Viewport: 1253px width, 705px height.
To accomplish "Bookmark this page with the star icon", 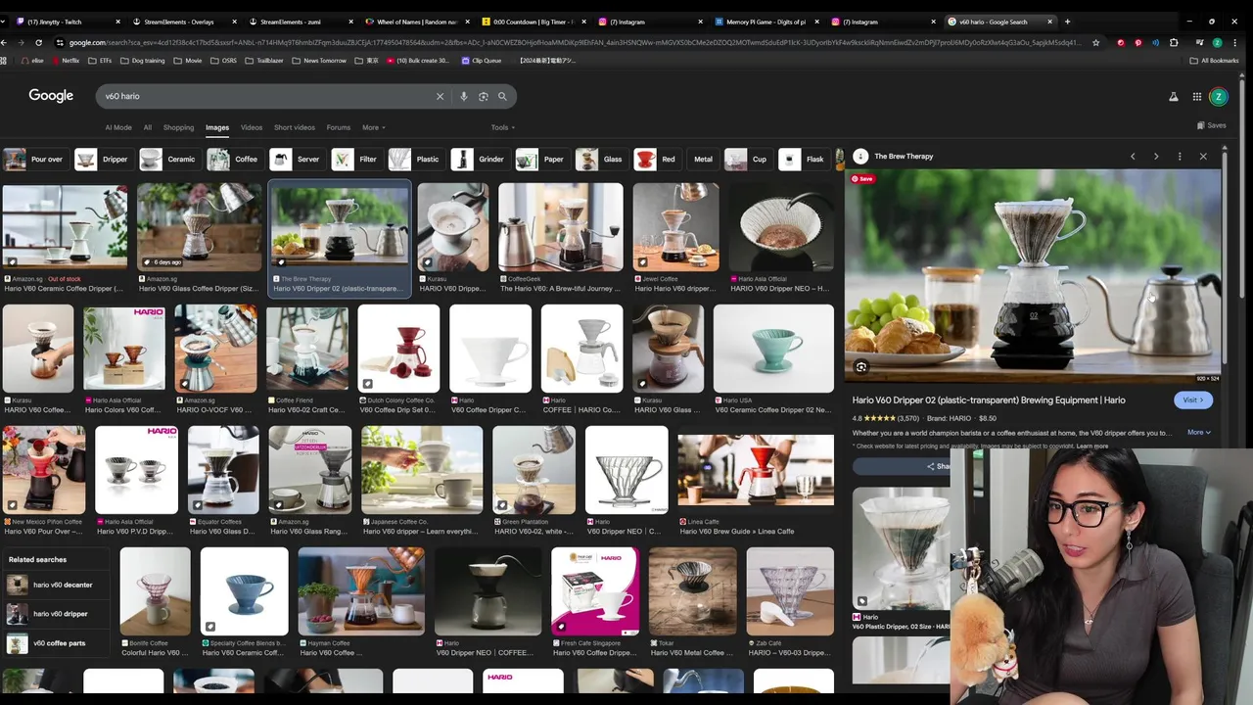I will click(1095, 42).
